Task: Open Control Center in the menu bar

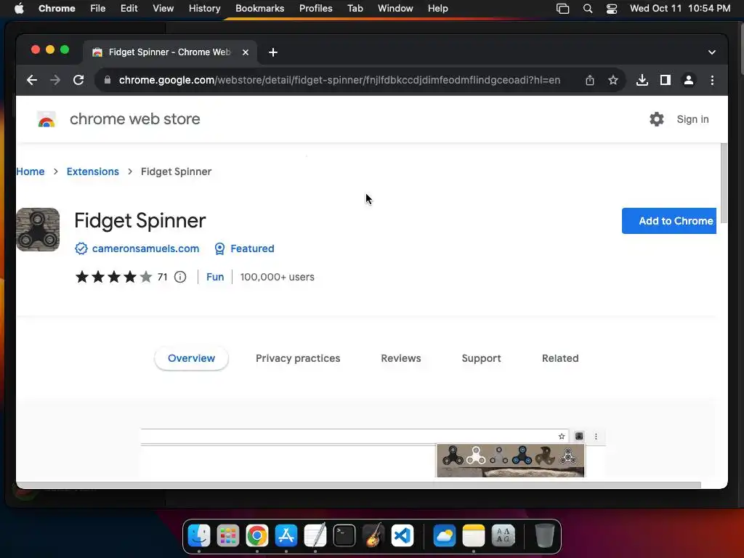Action: (612, 9)
